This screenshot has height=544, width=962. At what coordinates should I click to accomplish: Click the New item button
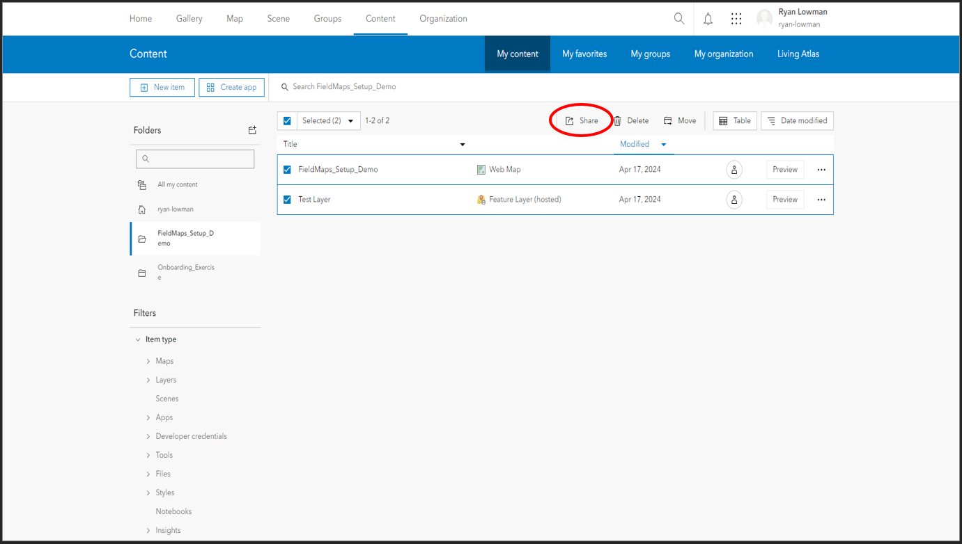coord(162,87)
